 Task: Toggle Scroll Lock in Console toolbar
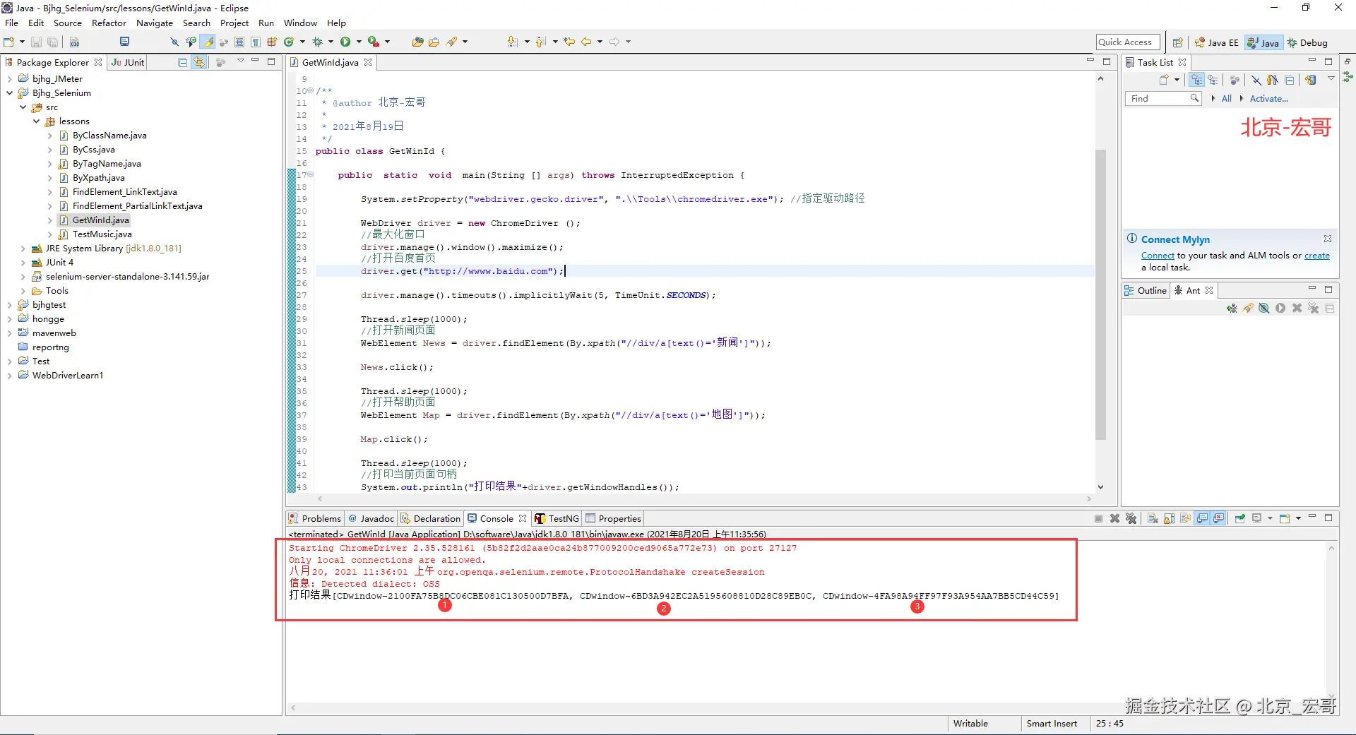[x=1169, y=519]
